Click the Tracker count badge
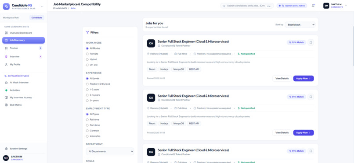Viewport: 354px width, 163px height. tap(40, 48)
